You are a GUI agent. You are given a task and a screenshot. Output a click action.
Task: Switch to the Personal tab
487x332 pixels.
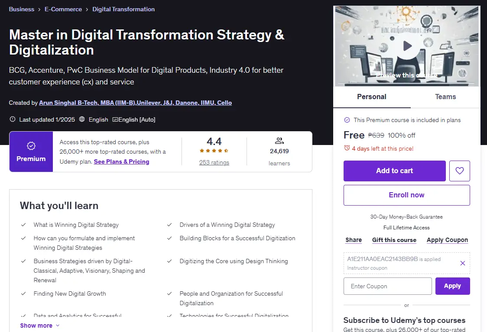coord(372,97)
